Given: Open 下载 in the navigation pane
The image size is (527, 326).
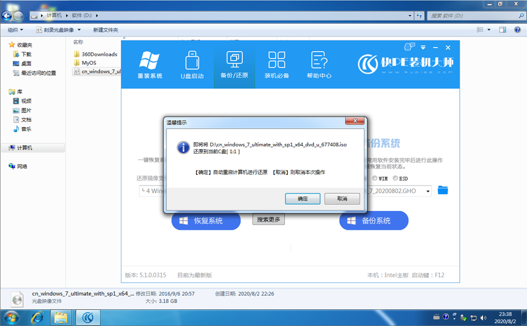Looking at the screenshot, I should click(x=22, y=54).
